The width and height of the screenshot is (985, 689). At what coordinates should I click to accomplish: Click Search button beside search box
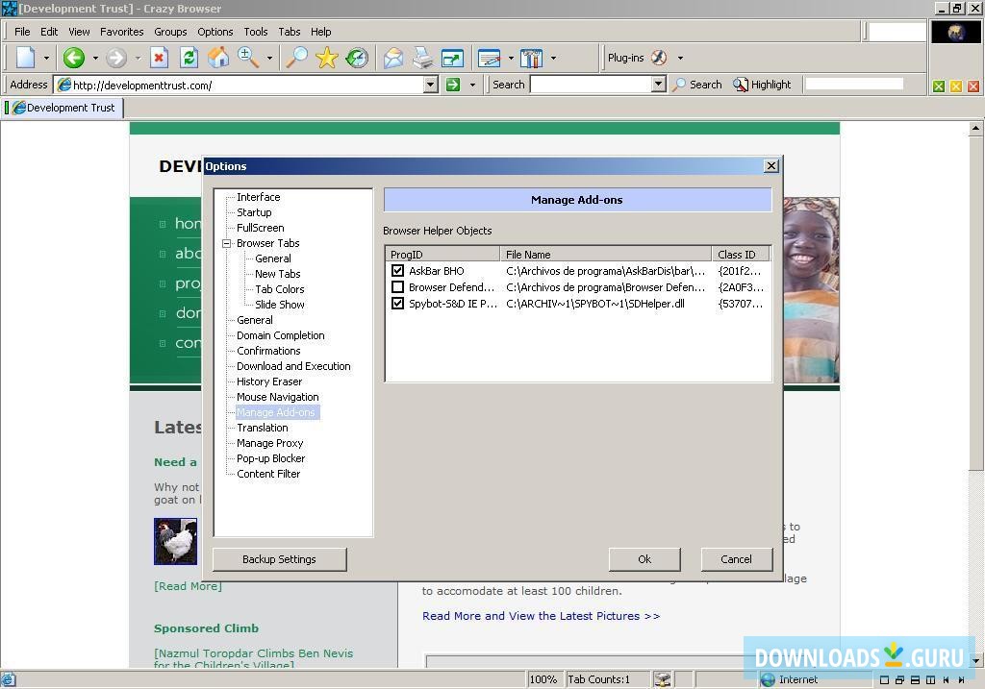(x=697, y=85)
